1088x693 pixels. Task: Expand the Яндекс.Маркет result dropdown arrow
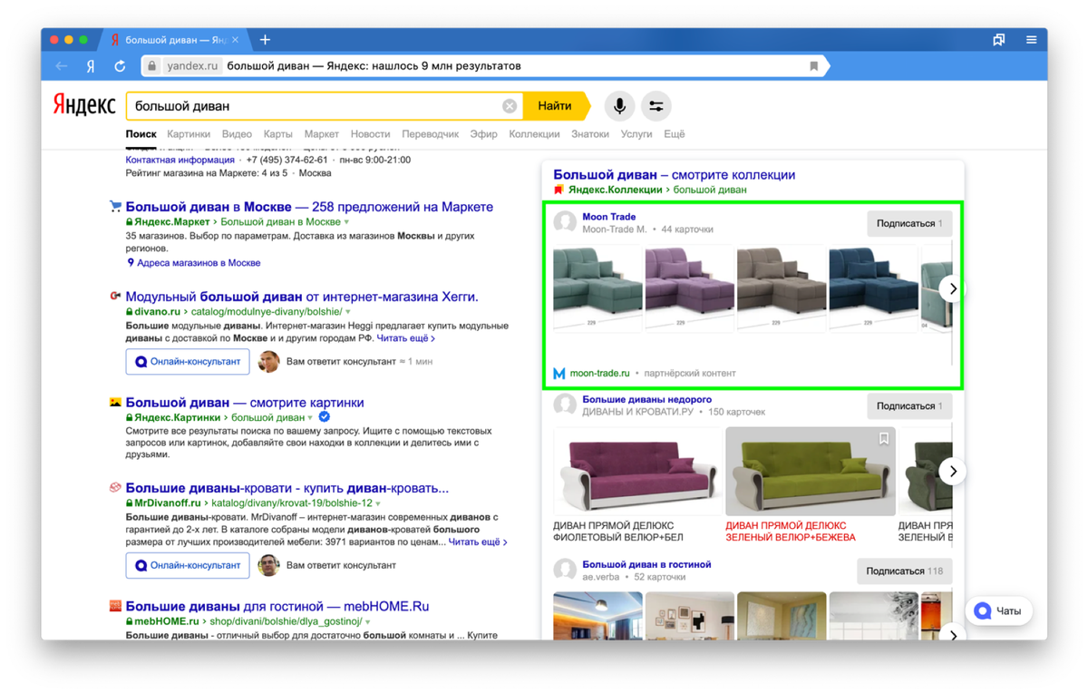tap(346, 222)
